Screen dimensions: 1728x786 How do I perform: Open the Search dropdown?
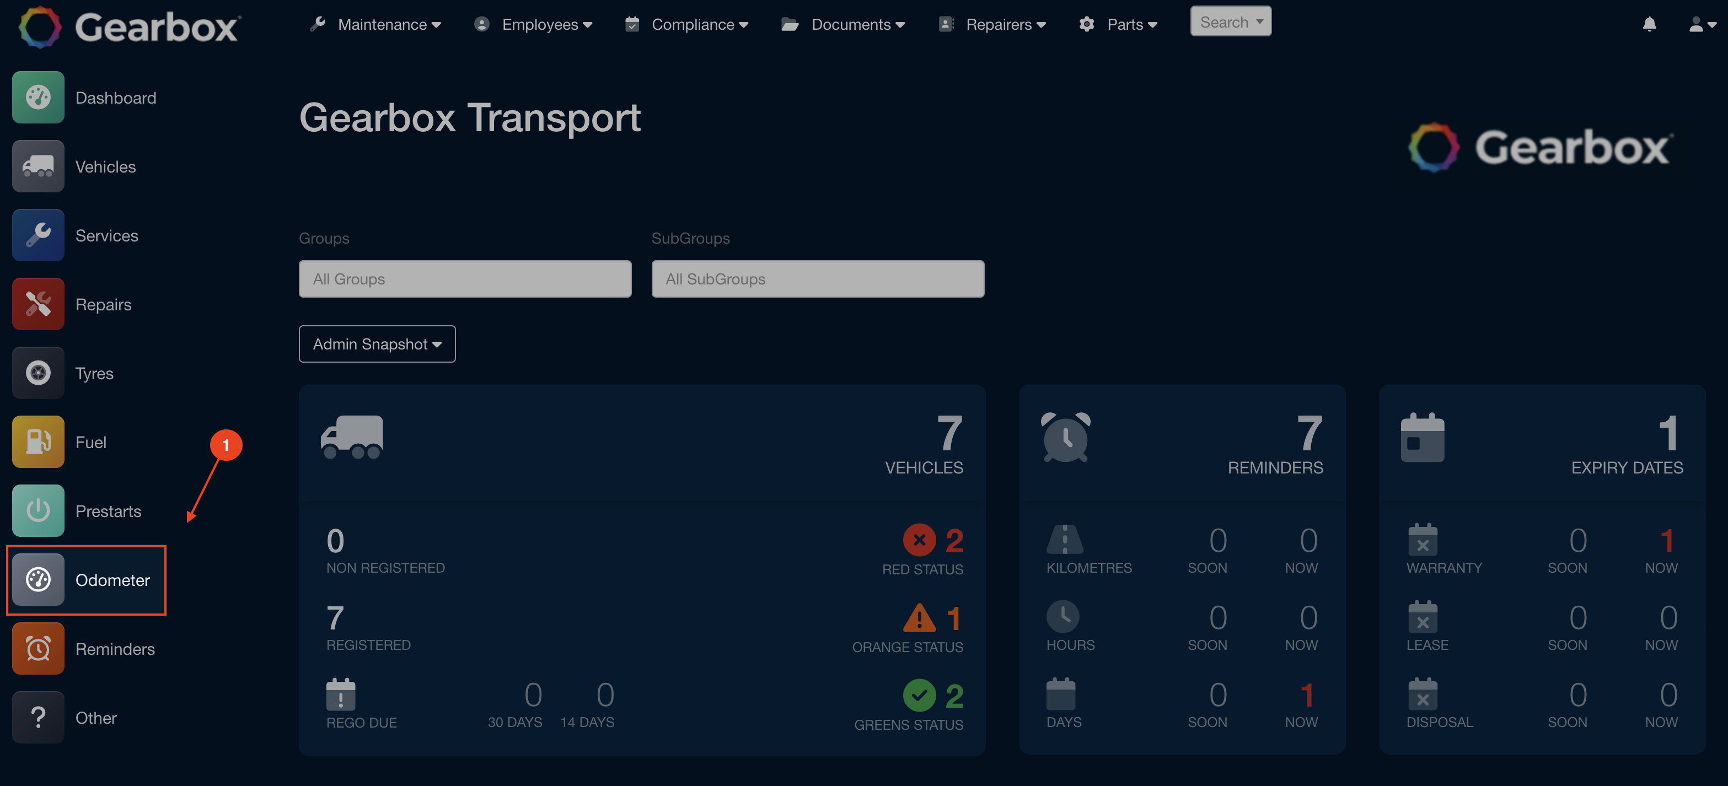pyautogui.click(x=1230, y=21)
